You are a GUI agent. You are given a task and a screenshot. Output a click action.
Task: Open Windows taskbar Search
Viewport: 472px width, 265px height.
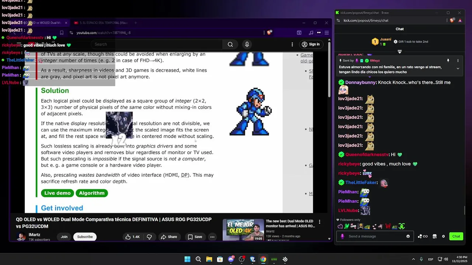pos(198,259)
